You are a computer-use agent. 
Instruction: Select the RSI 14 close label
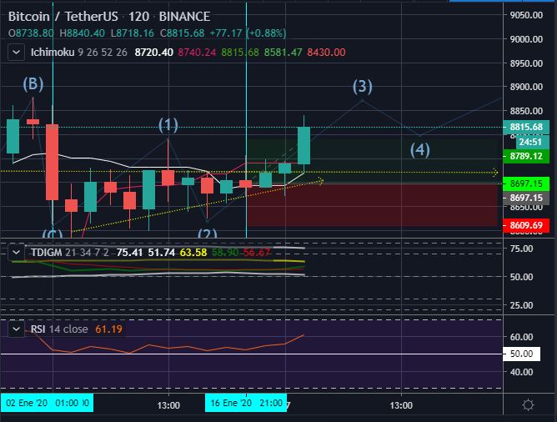coord(59,329)
